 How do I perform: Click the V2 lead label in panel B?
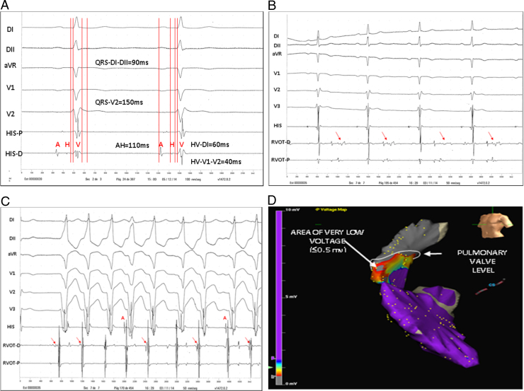pos(277,90)
